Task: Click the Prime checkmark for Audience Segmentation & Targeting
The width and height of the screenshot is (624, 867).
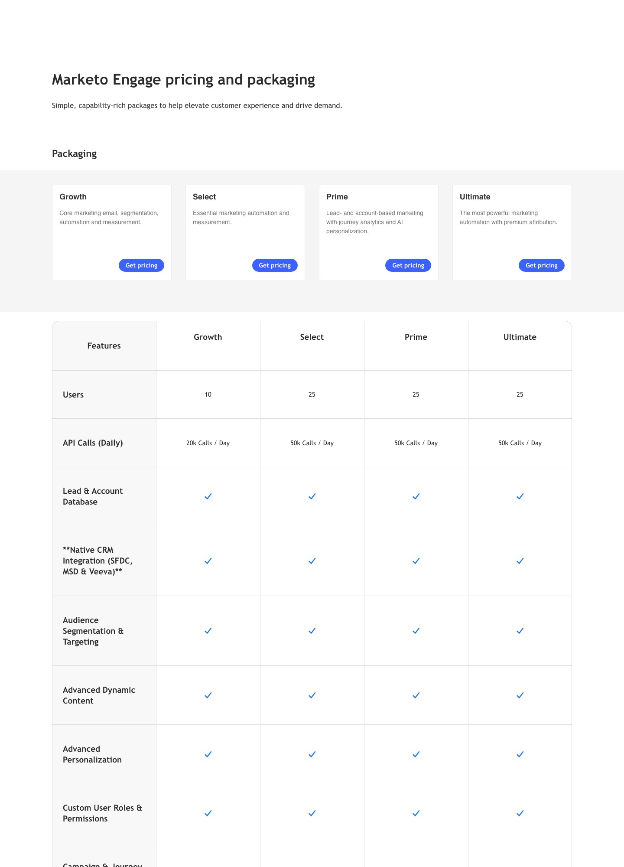Action: pos(416,631)
